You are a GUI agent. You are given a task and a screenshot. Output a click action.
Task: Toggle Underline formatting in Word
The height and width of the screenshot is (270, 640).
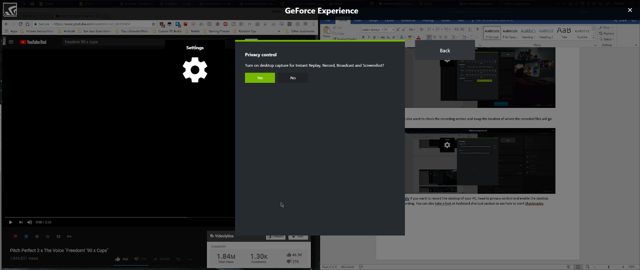pyautogui.click(x=374, y=37)
